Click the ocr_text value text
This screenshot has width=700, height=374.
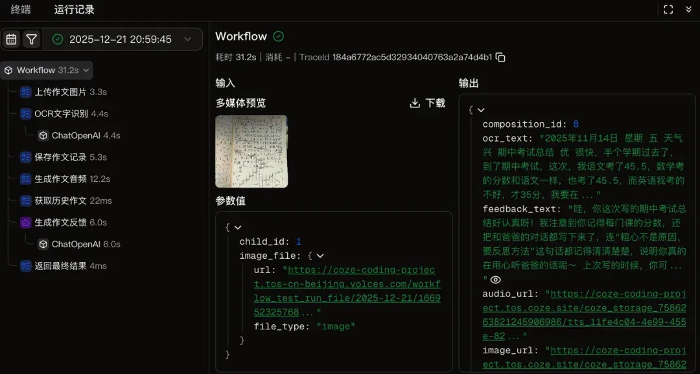click(x=584, y=166)
